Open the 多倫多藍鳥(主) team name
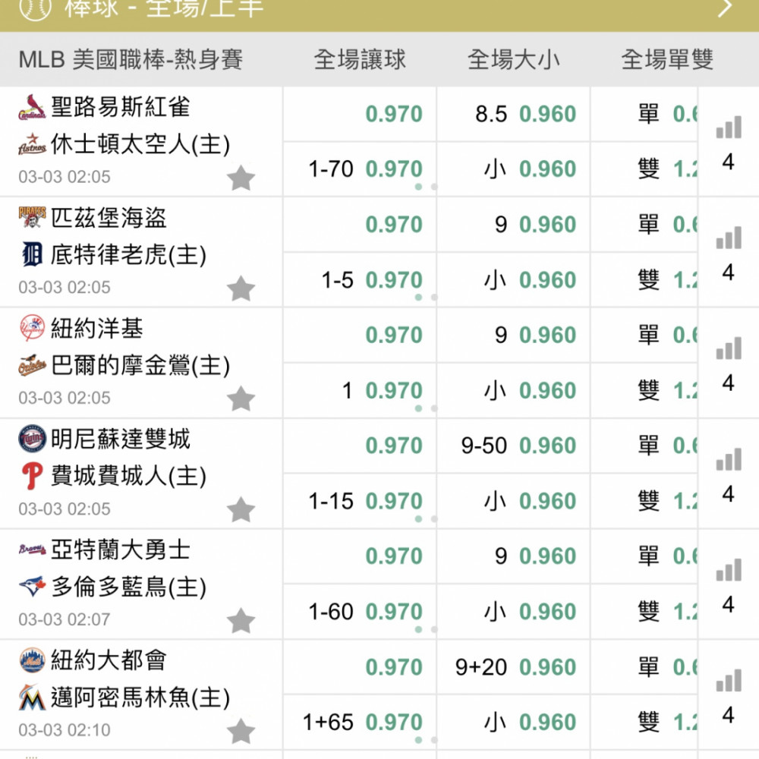 click(129, 587)
